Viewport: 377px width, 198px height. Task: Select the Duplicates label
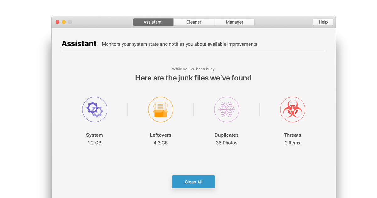227,135
